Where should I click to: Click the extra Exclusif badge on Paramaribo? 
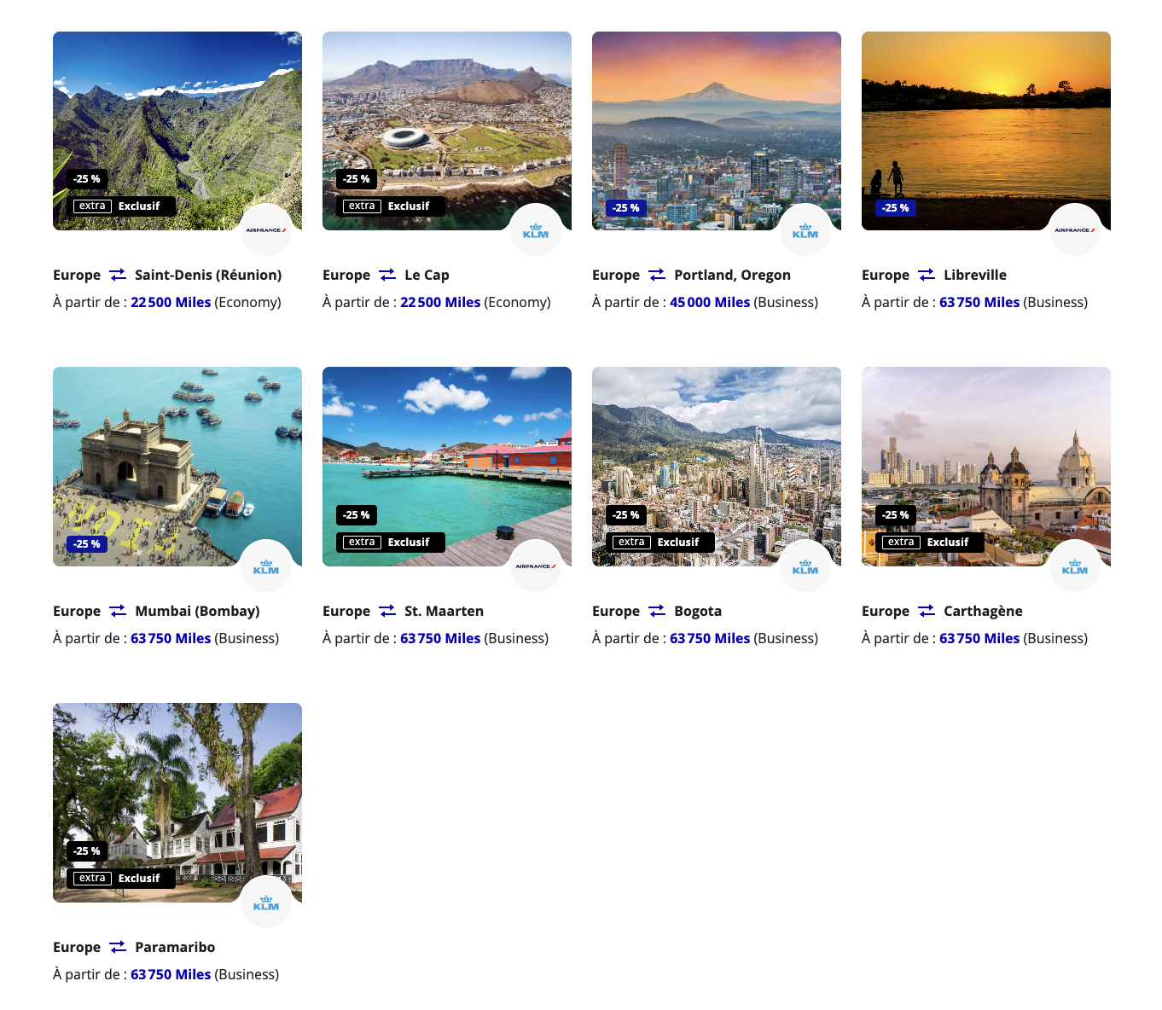tap(120, 879)
